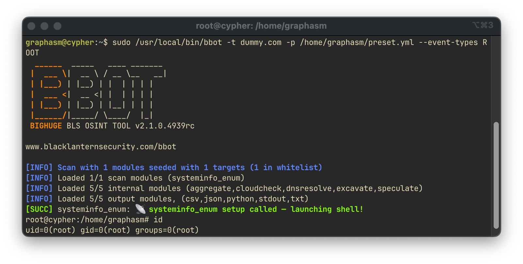Viewport: 523px width, 264px height.
Task: Open the www.blacklanternsecurity.com/bbot link
Action: click(101, 147)
